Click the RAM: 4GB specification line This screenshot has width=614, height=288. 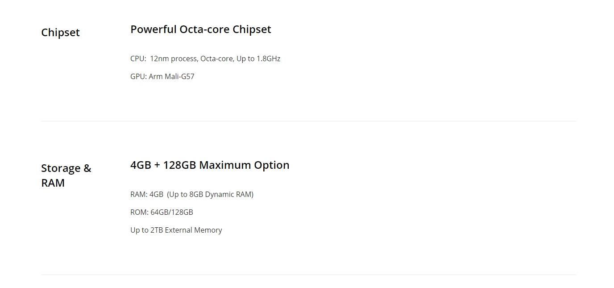[x=192, y=194]
